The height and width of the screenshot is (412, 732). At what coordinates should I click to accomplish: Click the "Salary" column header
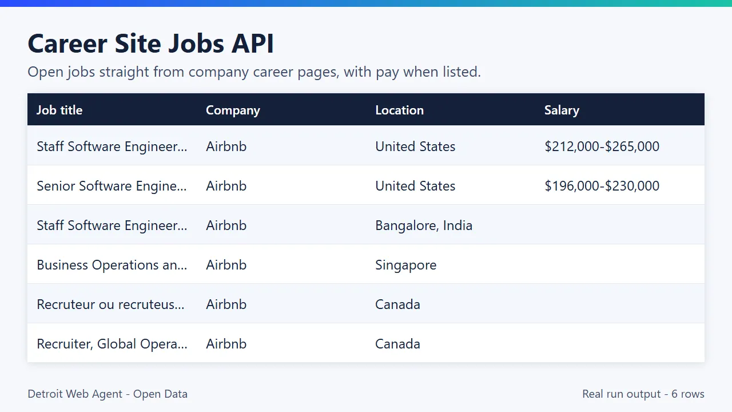pos(562,110)
